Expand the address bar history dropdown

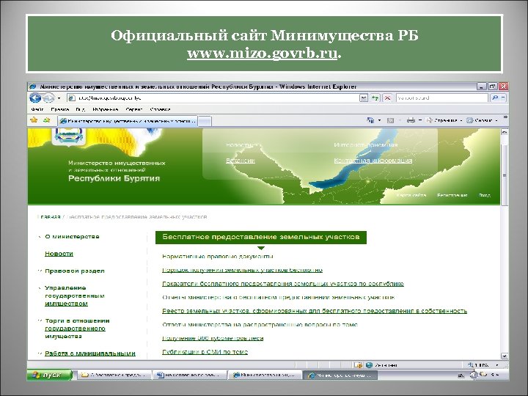[364, 98]
